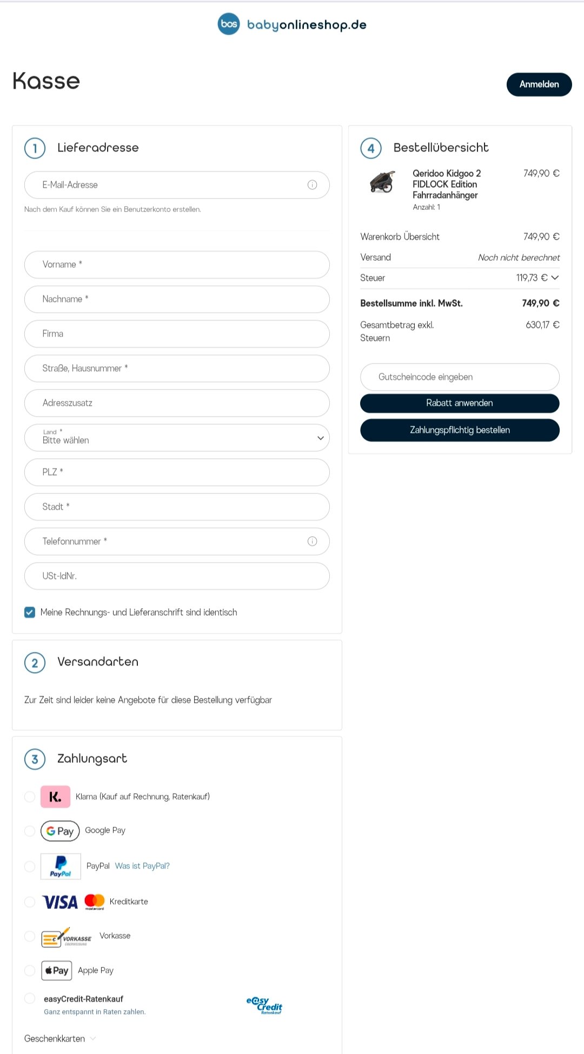Click the Google Pay logo
The height and width of the screenshot is (1054, 584).
point(60,831)
